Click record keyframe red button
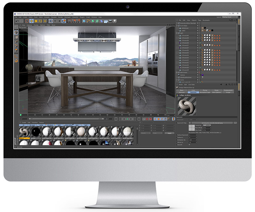255x212 pixels. coord(147,119)
